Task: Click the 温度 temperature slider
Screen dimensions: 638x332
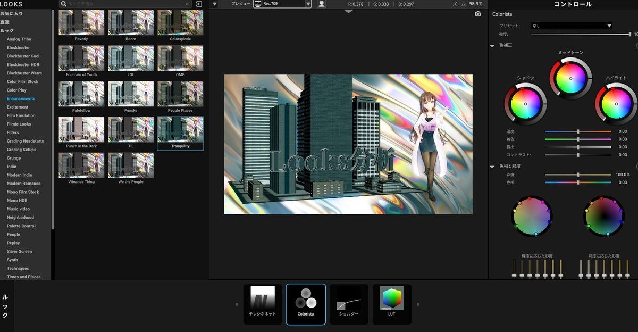Action: click(x=578, y=131)
